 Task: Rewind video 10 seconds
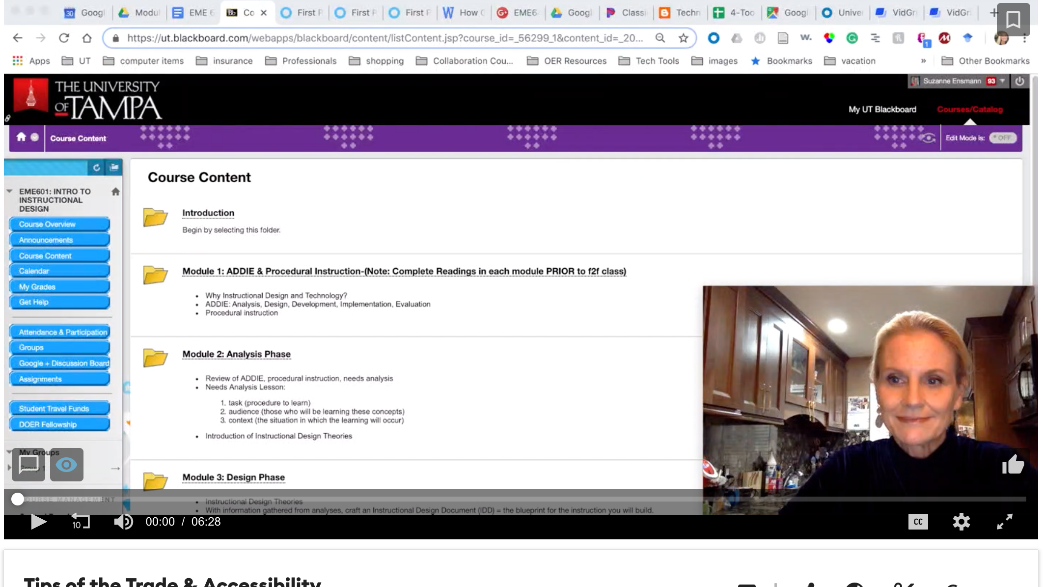pos(81,522)
